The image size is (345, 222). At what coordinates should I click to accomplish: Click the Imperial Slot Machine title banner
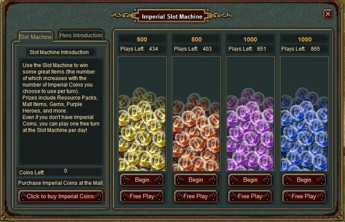pos(172,17)
